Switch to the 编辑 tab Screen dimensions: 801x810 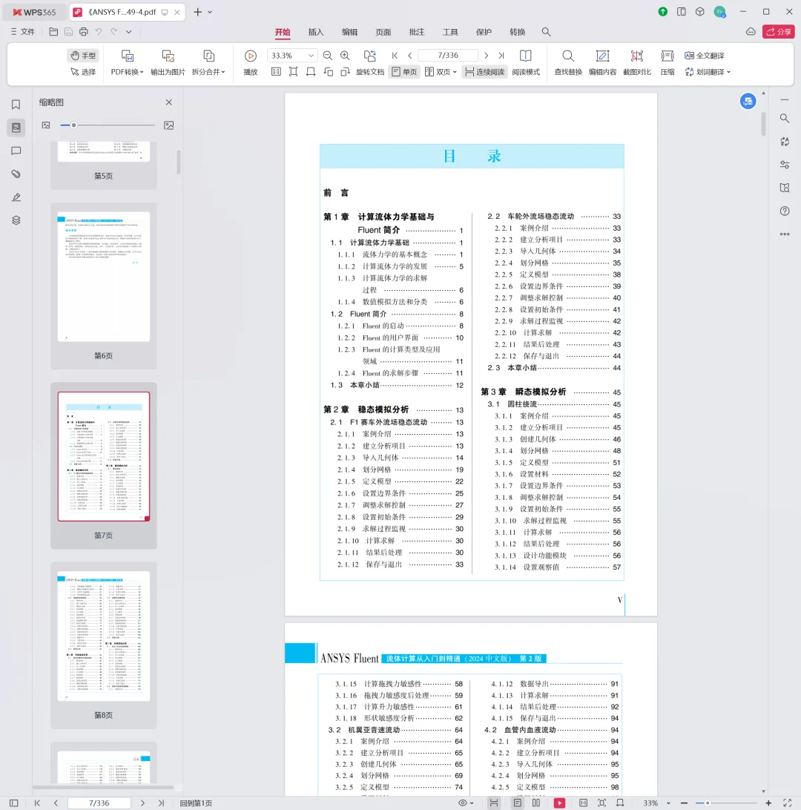(x=349, y=32)
